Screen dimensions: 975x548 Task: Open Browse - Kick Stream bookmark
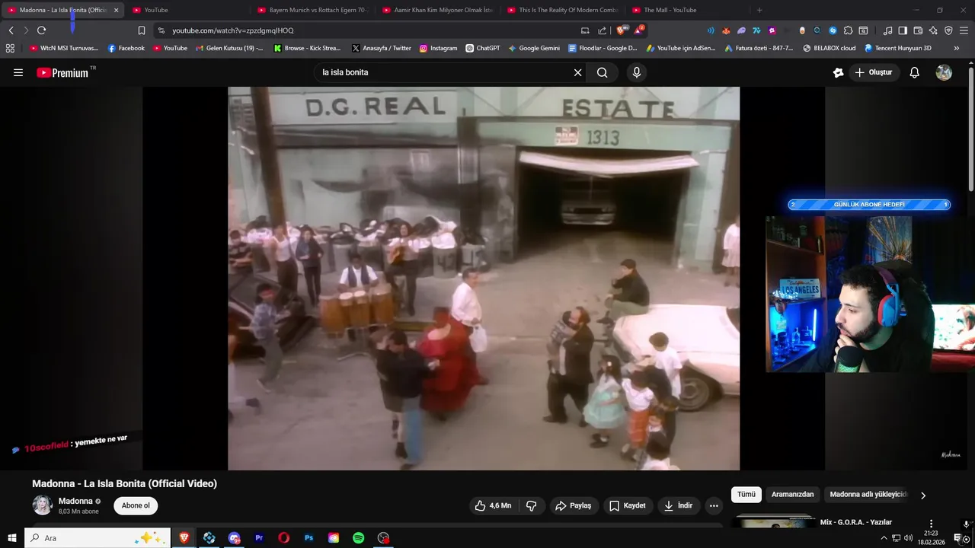307,48
